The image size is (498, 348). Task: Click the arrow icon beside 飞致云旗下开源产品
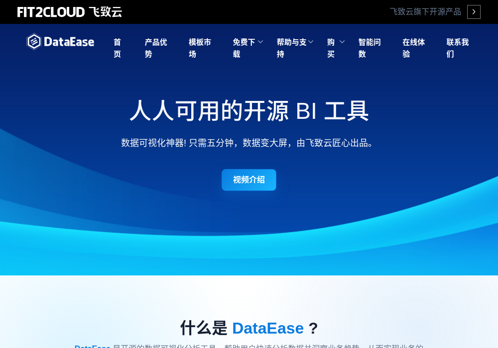pyautogui.click(x=474, y=12)
